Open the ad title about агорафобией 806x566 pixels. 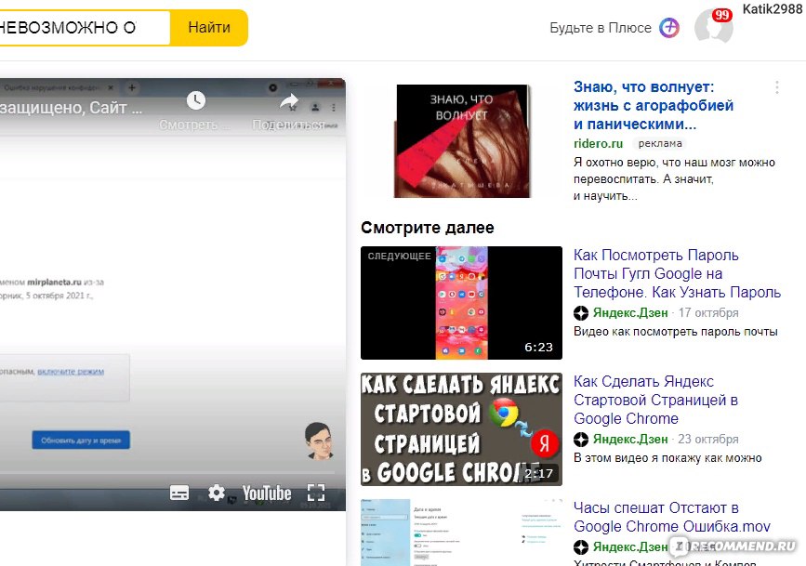pyautogui.click(x=654, y=105)
